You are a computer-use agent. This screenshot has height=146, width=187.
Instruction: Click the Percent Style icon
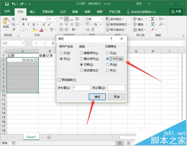(x=95, y=24)
